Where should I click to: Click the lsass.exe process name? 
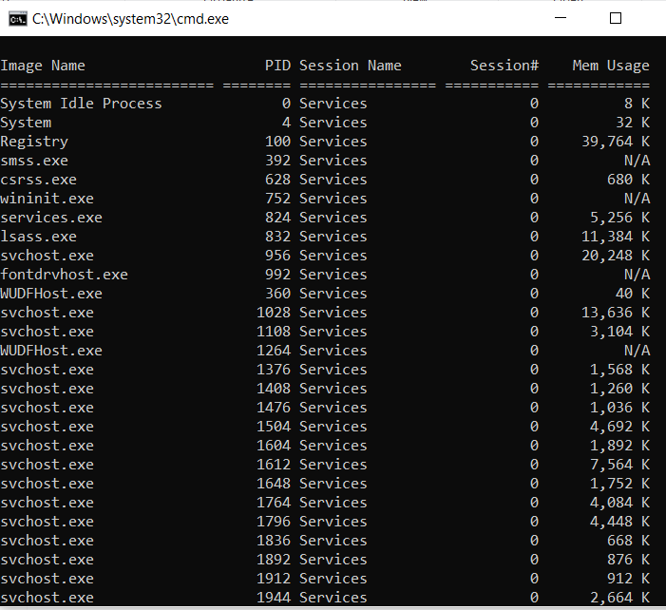point(39,237)
